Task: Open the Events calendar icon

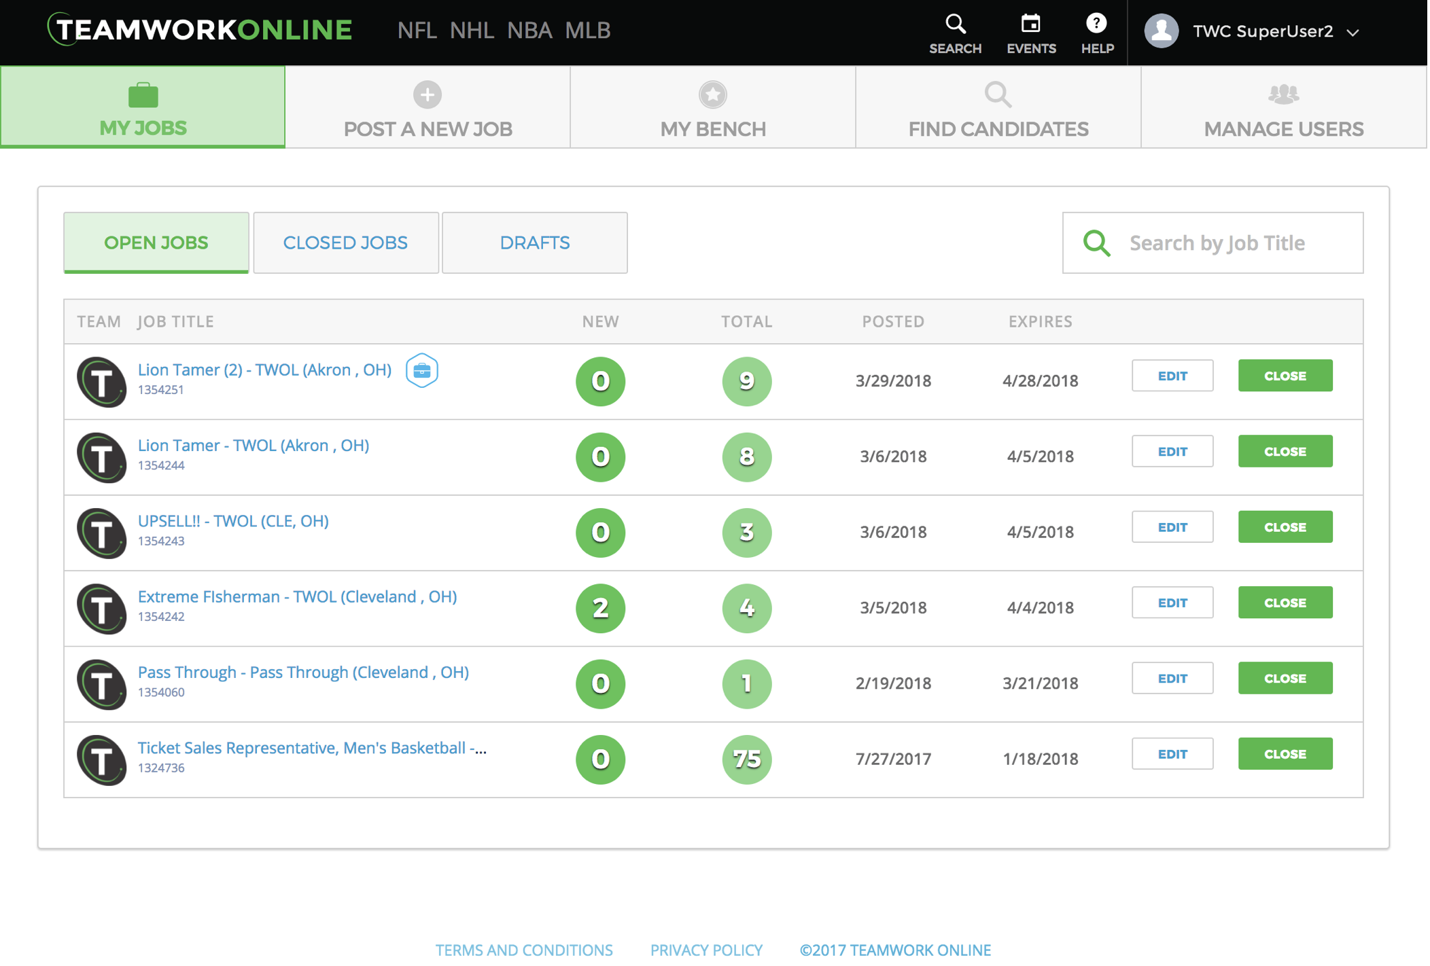Action: pyautogui.click(x=1030, y=25)
